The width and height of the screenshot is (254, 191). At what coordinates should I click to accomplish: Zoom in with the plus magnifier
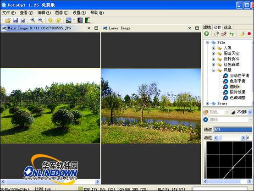[x=33, y=20]
